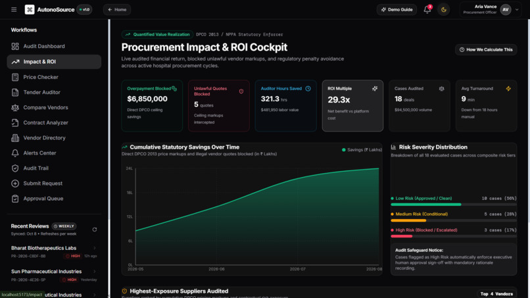Select the Overpayment Blocked card
This screenshot has height=298, width=530.
tap(152, 105)
